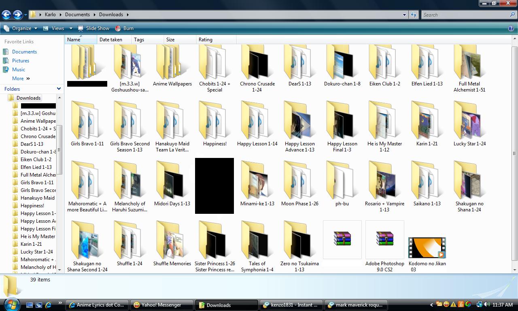Viewport: 518px width, 311px height.
Task: Select the Eiken Club 1-2 folder
Action: (384, 66)
